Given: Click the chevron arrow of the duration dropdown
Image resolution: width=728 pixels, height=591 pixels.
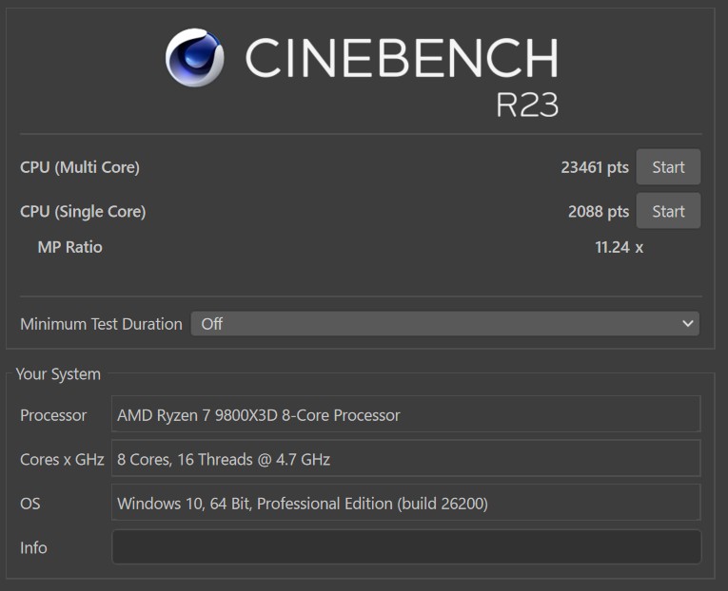Looking at the screenshot, I should point(688,324).
